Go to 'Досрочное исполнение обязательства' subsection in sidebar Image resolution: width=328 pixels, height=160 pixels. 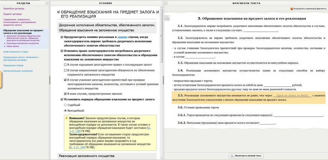pos(24,38)
